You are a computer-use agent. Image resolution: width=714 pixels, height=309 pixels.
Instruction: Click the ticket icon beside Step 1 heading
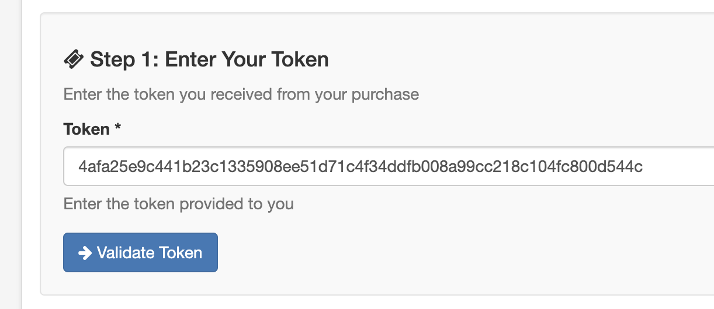[74, 59]
